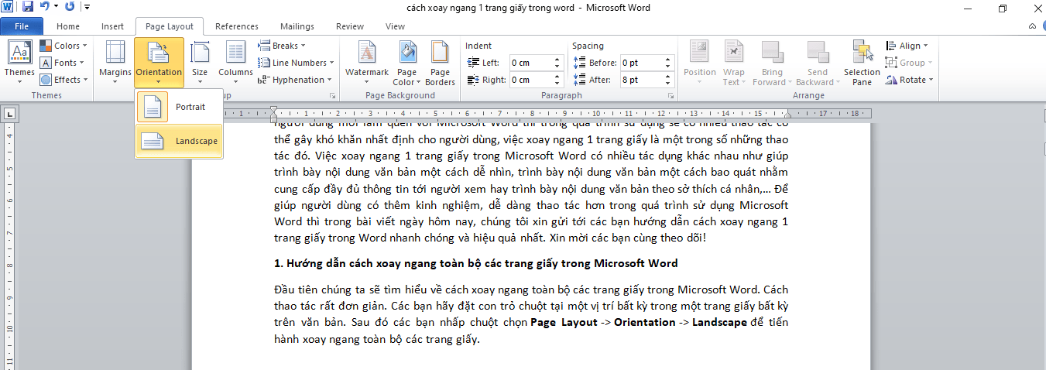This screenshot has width=1046, height=370.
Task: Click the Spacing After field
Action: click(641, 80)
